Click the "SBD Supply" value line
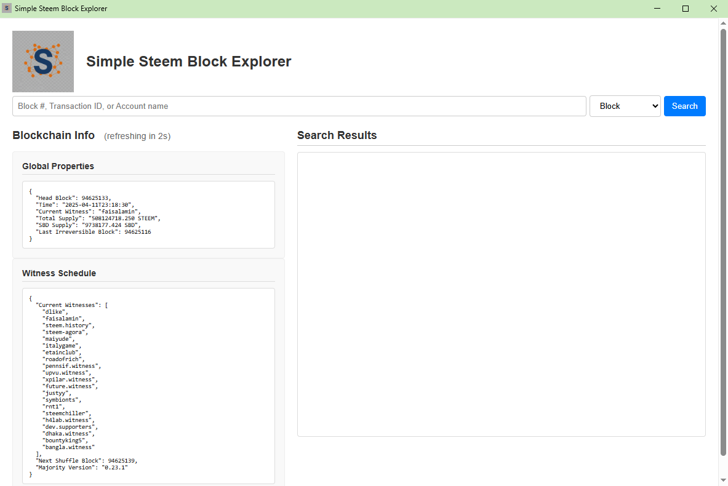Screen dimensions: 728x486 click(x=88, y=225)
